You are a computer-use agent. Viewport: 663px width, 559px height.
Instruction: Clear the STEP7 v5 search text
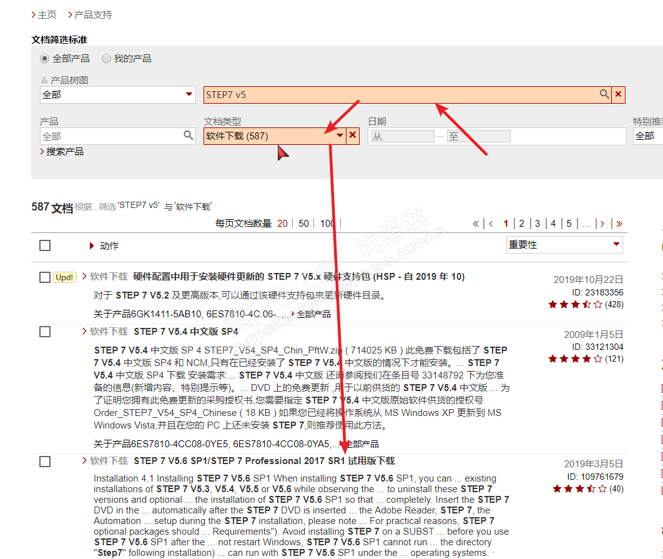[618, 94]
